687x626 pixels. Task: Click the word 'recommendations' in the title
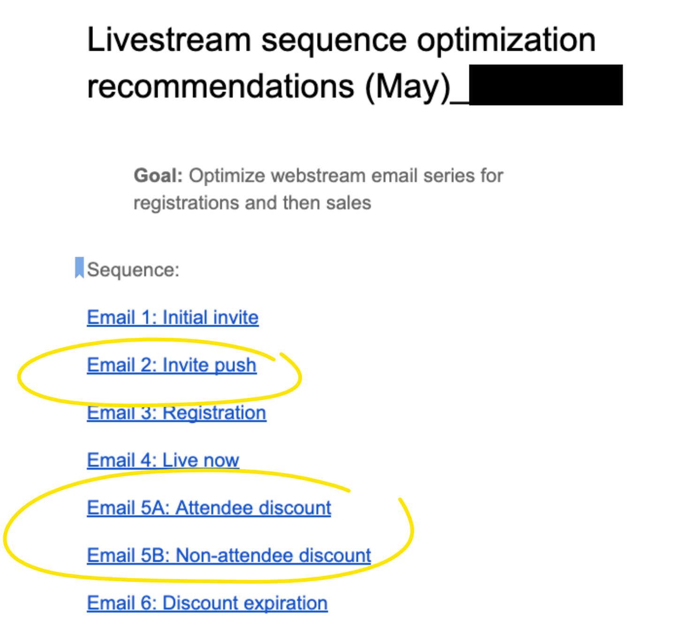pyautogui.click(x=220, y=86)
